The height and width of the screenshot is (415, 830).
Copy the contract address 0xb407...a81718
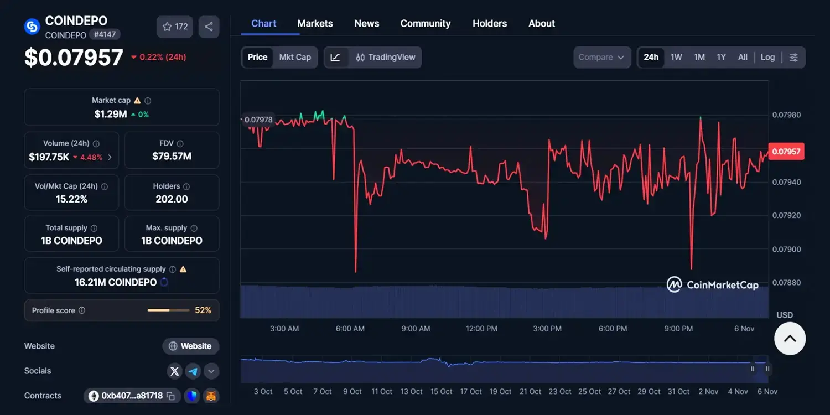[x=171, y=396]
